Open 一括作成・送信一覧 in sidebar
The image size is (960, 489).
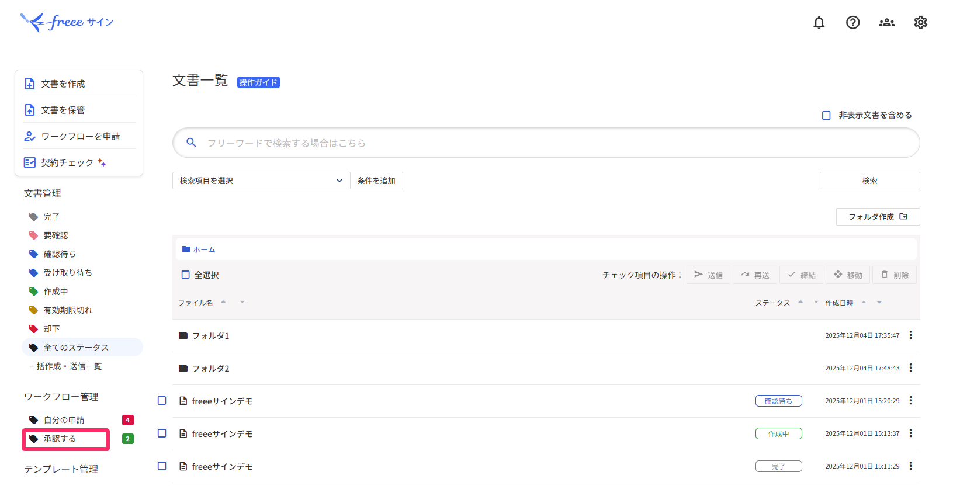tap(65, 366)
